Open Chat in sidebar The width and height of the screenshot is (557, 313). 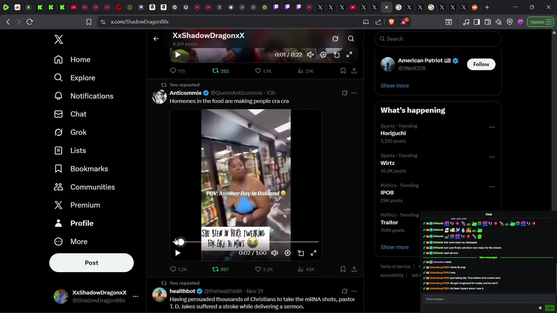[x=70, y=114]
